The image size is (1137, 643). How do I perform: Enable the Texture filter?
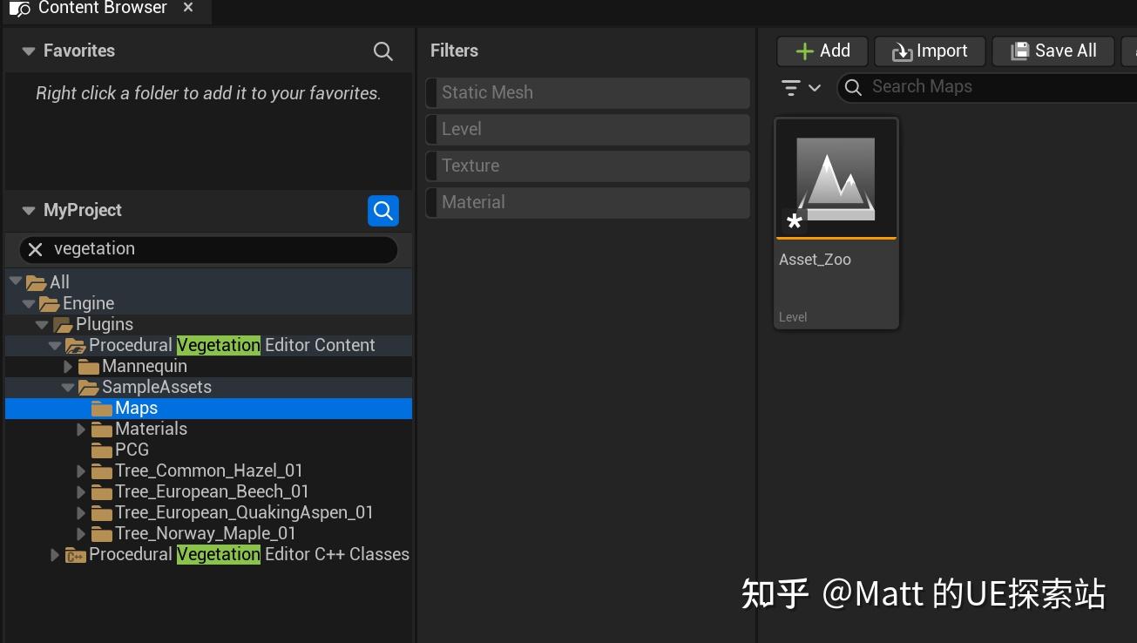pos(587,166)
